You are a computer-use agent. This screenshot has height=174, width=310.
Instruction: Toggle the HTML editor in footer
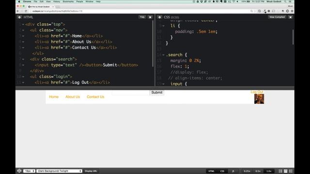coord(211,171)
